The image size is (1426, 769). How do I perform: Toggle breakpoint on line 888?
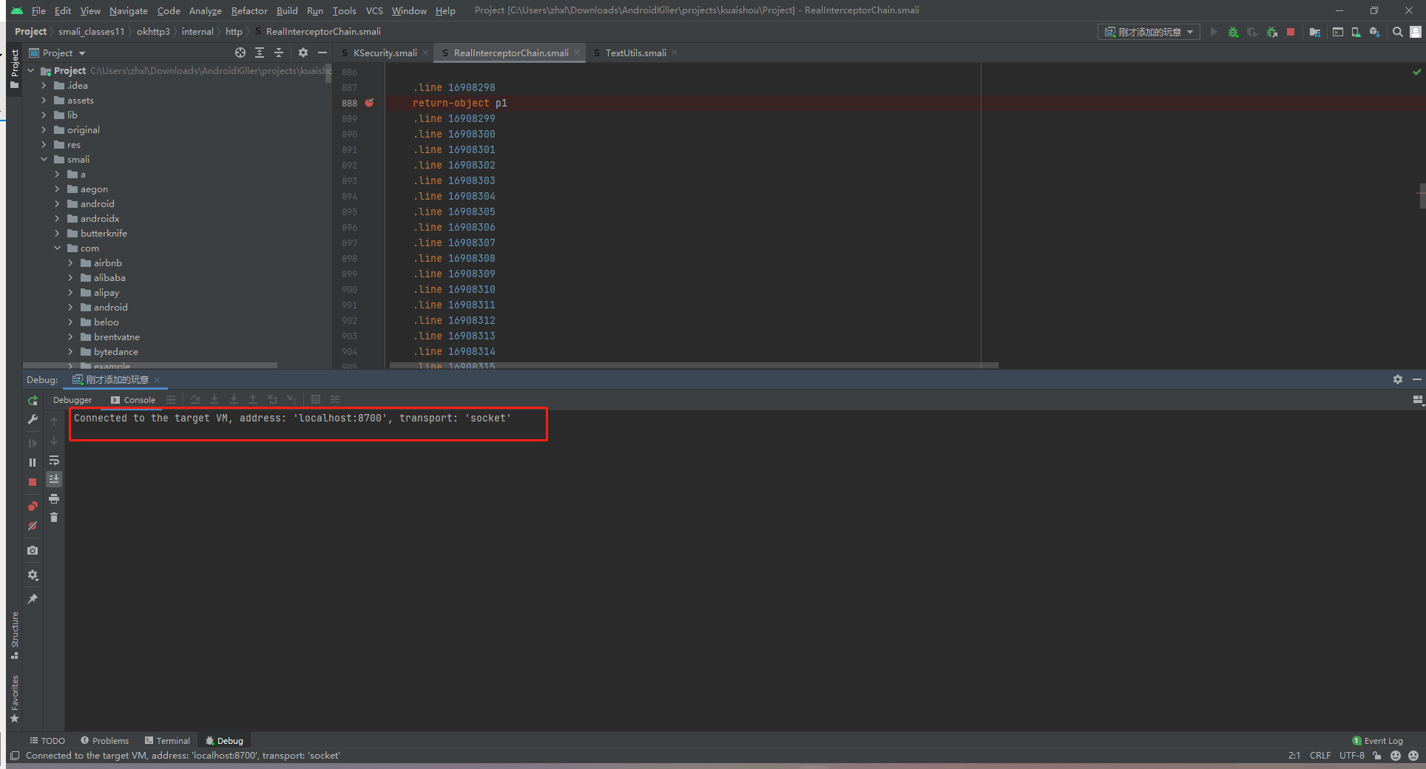[369, 103]
